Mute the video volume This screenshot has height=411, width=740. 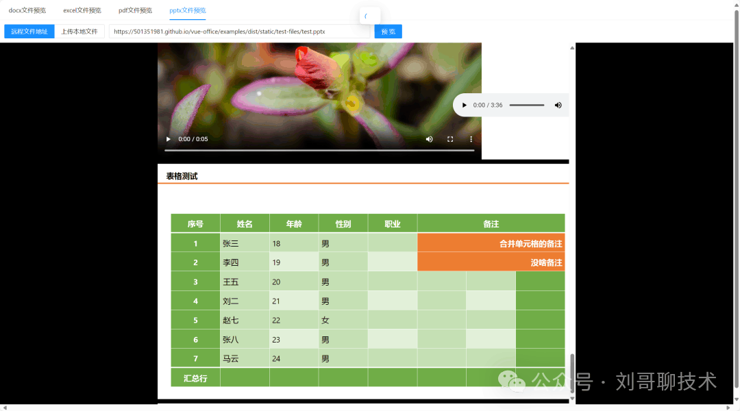coord(430,139)
